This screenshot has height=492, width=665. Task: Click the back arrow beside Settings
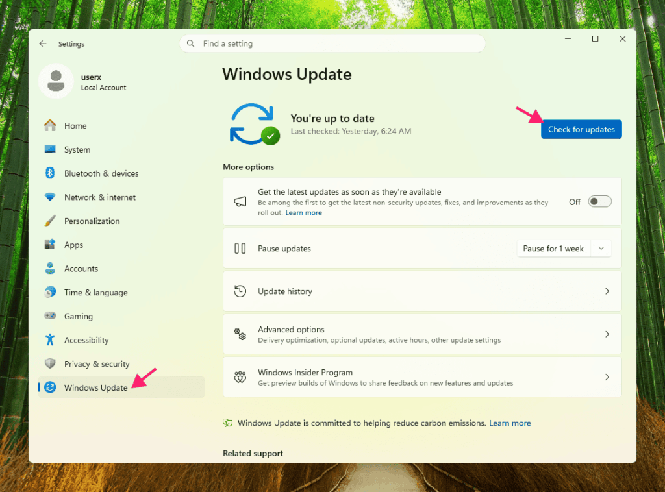pyautogui.click(x=43, y=43)
